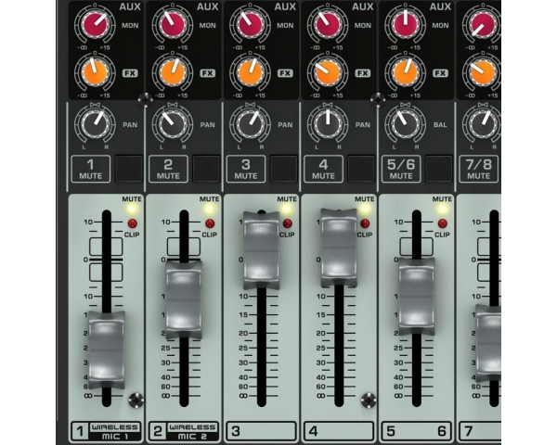Screen dimensions: 557x445
Task: Click the channel 2 yellow MUTE LED
Action: pos(209,209)
